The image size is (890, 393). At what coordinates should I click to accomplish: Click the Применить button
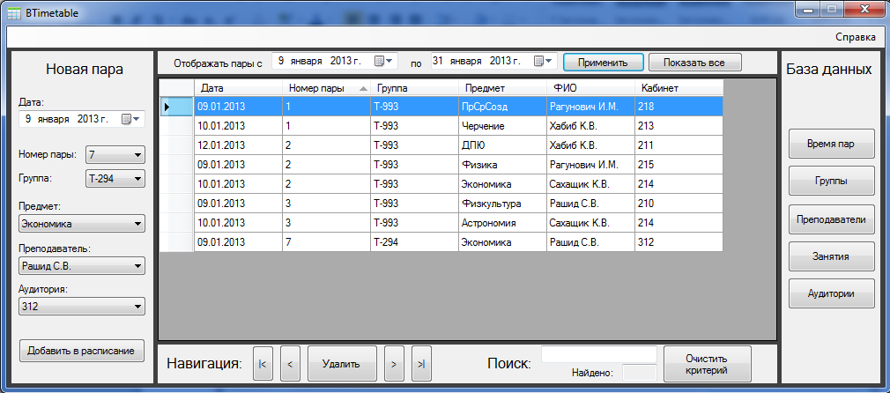click(603, 63)
